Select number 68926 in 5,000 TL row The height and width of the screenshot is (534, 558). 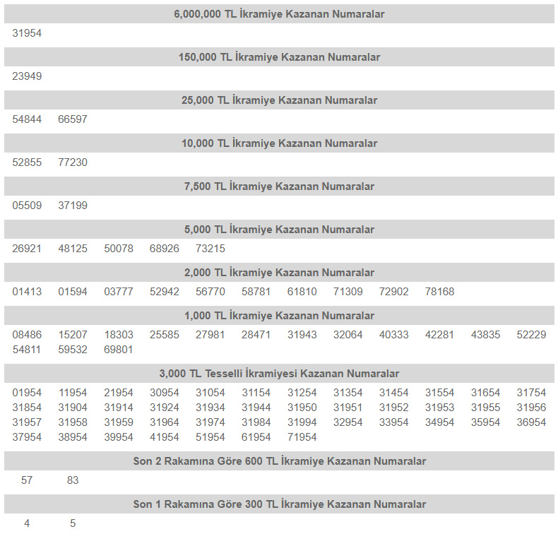[x=165, y=249]
